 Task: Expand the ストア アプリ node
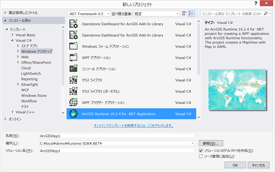pyautogui.click(x=18, y=46)
